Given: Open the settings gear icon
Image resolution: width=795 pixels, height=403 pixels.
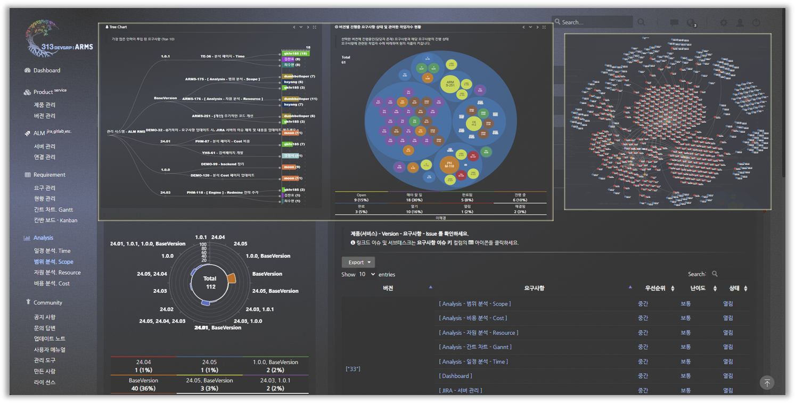Looking at the screenshot, I should tap(723, 23).
